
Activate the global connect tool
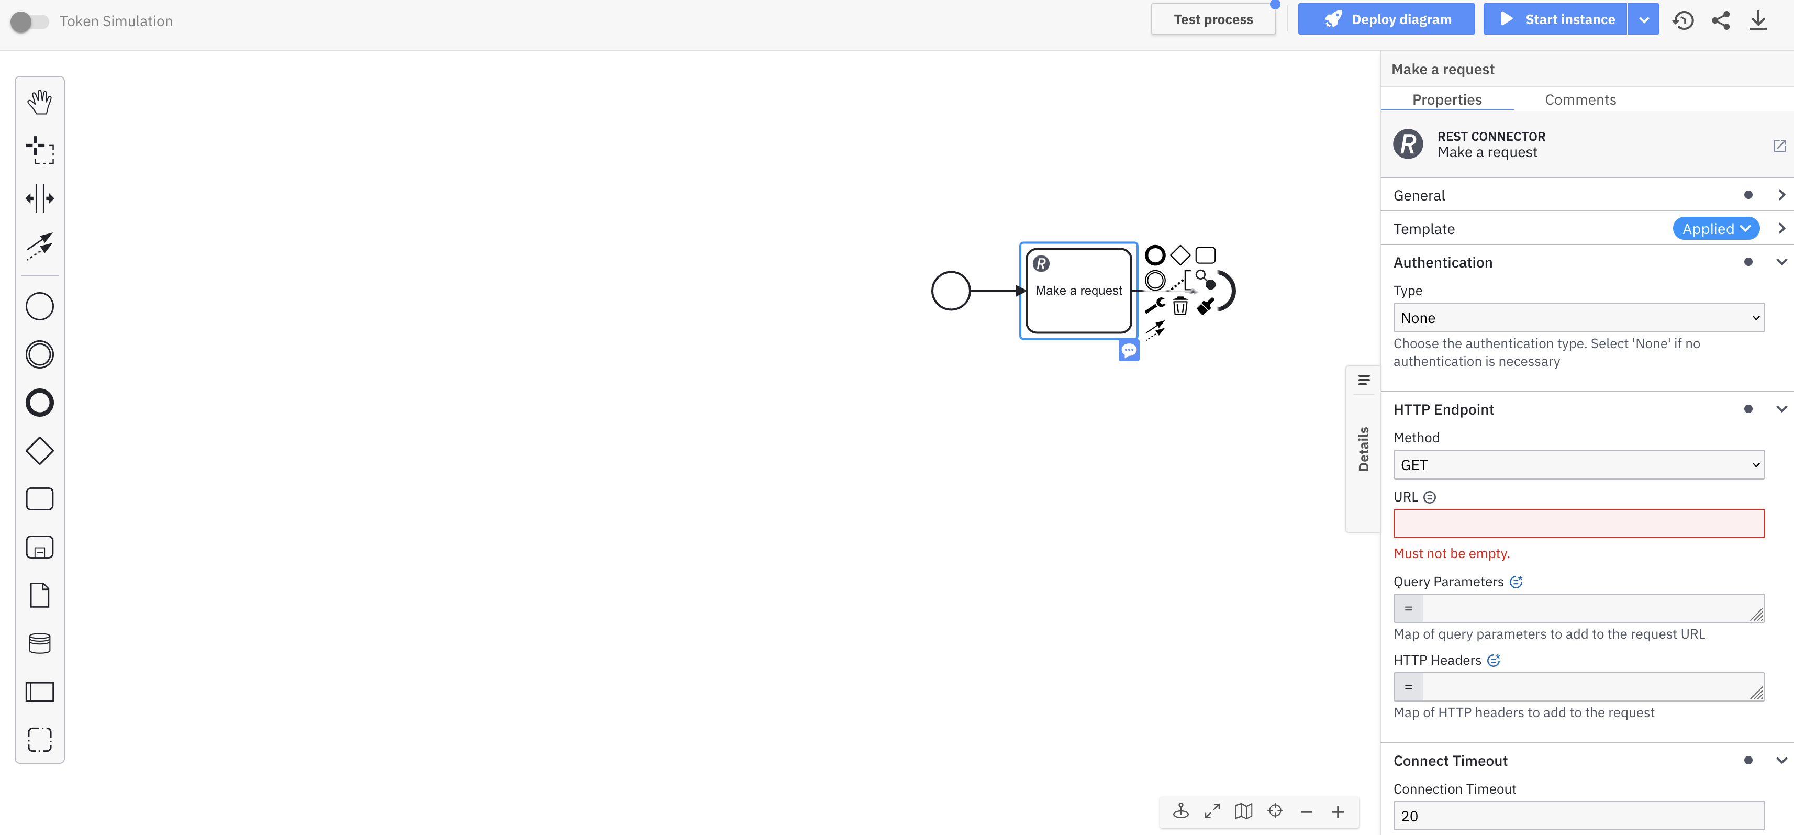pyautogui.click(x=40, y=246)
